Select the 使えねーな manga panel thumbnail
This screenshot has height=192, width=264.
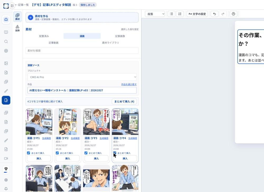pos(39,178)
